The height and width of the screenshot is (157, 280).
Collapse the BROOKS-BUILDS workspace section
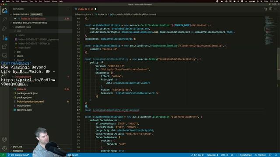click(11, 23)
